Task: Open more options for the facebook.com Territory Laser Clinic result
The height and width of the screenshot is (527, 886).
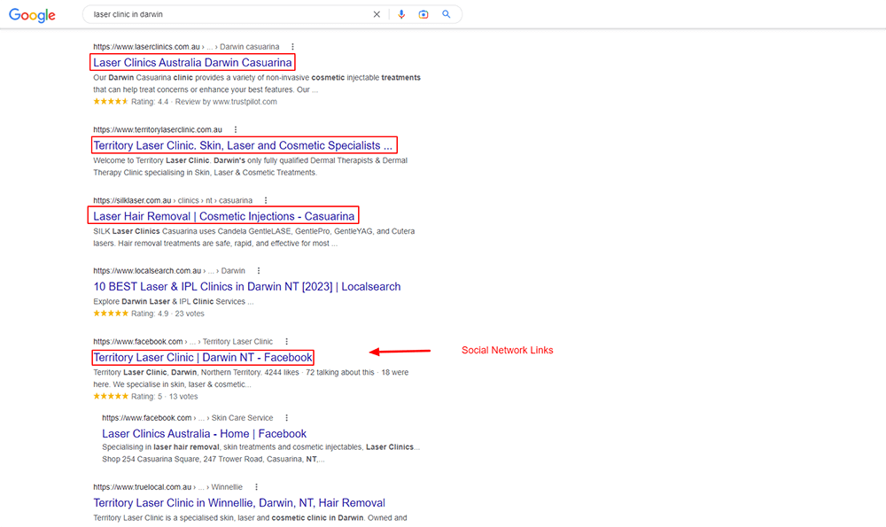Action: coord(286,342)
